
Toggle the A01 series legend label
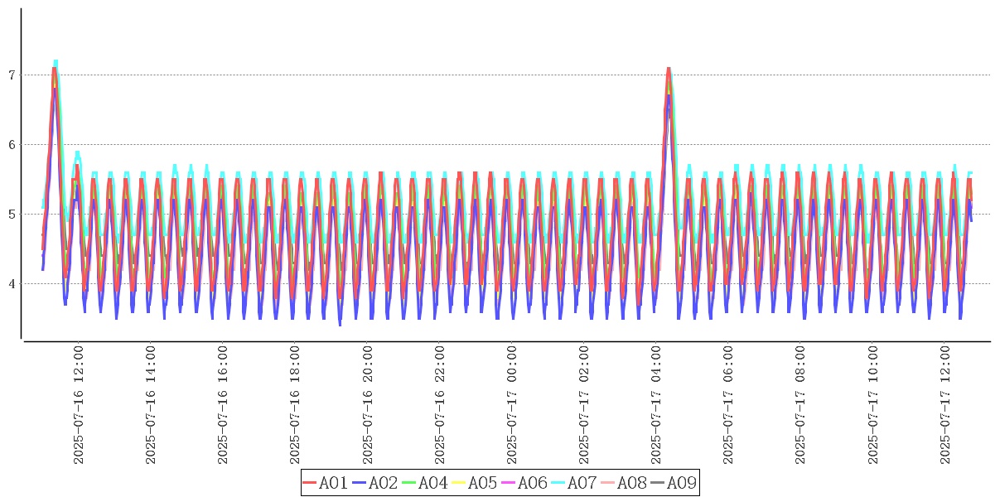coord(333,483)
